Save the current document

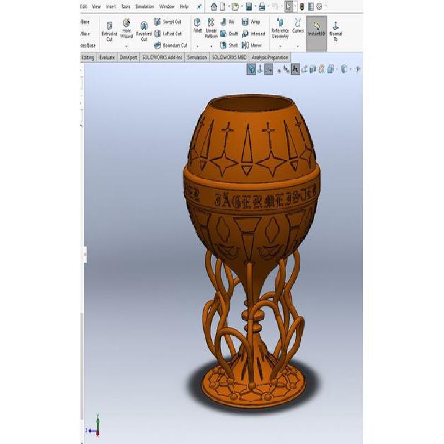[x=249, y=7]
